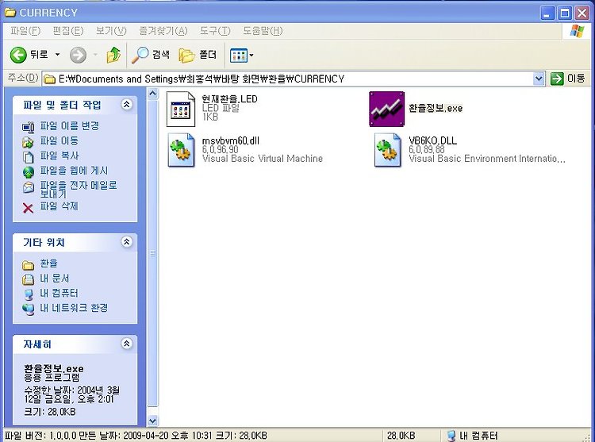The image size is (595, 442).
Task: Click the copy file icon in task pane
Action: (28, 157)
